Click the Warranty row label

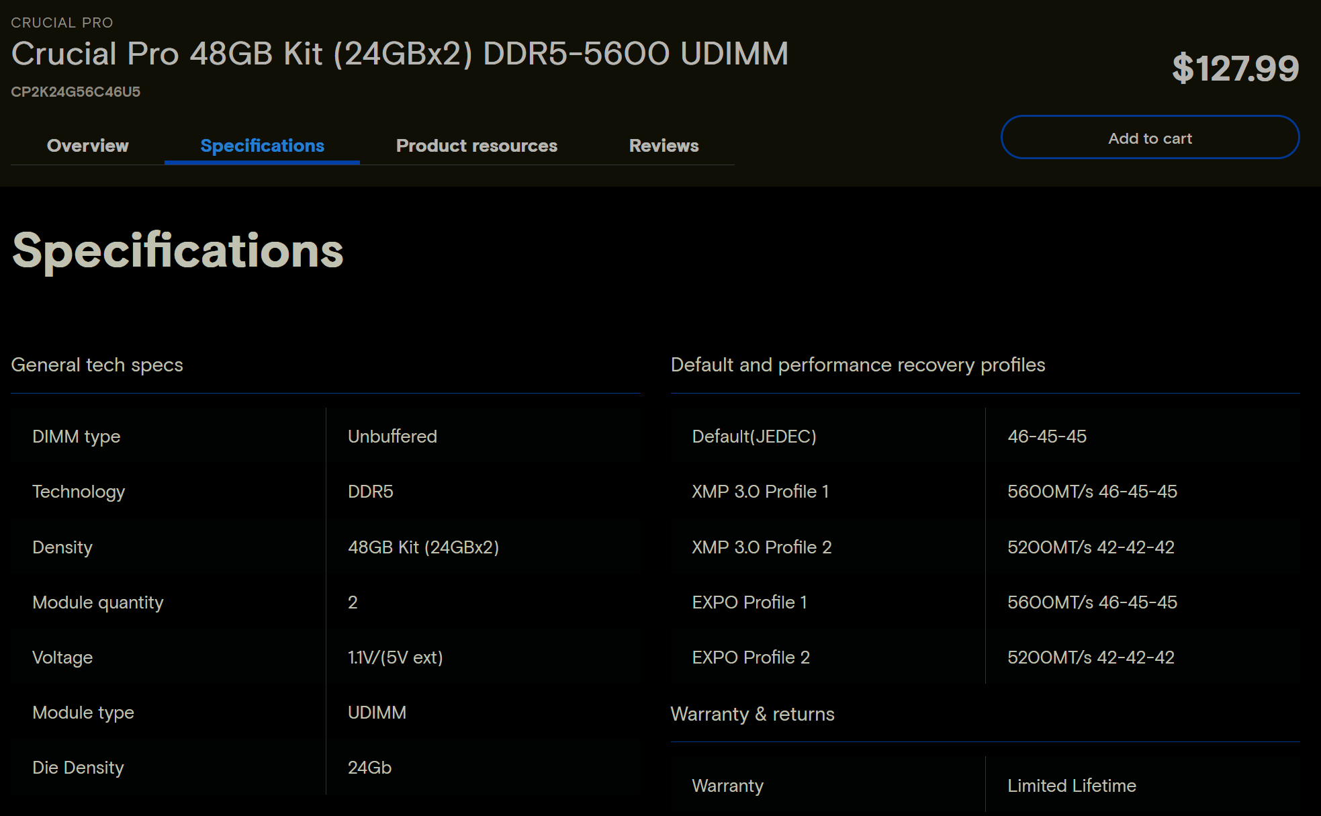point(728,786)
